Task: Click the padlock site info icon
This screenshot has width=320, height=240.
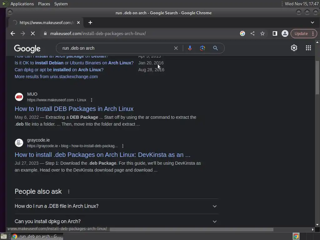Action: [45, 33]
